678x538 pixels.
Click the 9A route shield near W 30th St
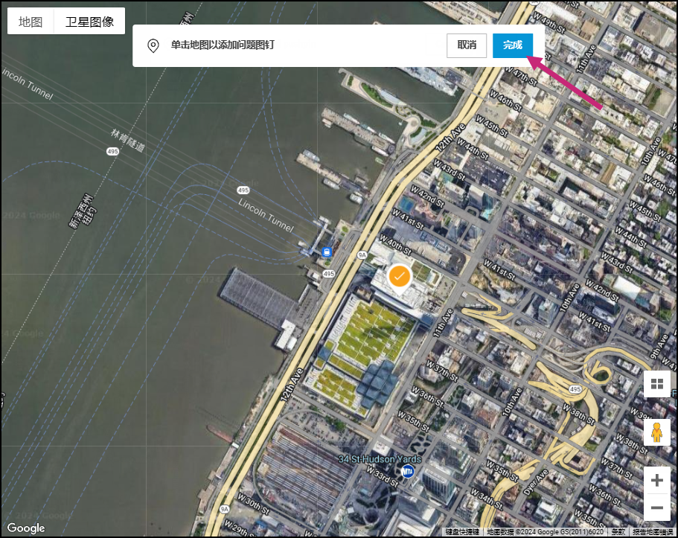[224, 509]
